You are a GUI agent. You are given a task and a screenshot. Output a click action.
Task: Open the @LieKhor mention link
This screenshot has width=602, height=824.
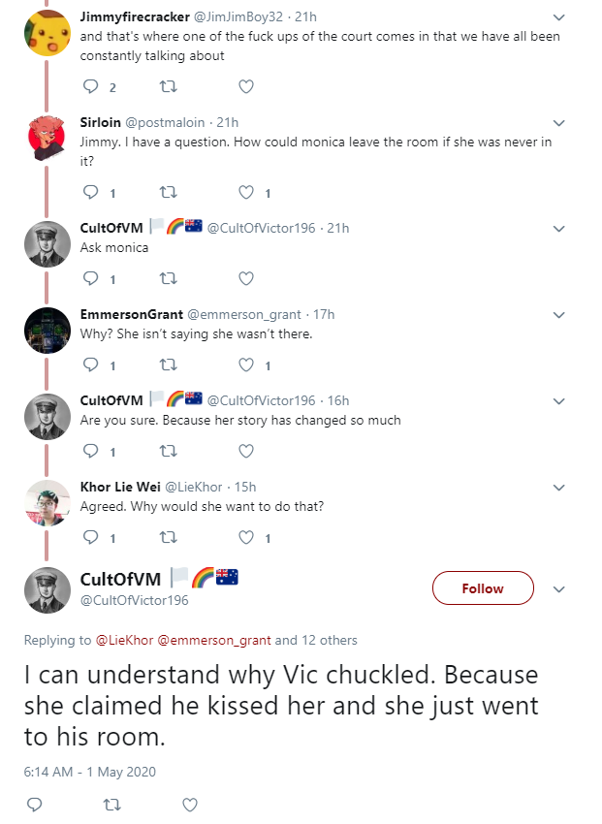click(x=124, y=640)
